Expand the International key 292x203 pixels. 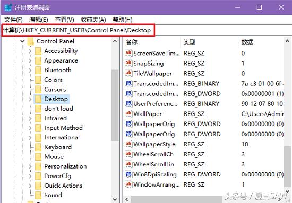[x=30, y=138]
